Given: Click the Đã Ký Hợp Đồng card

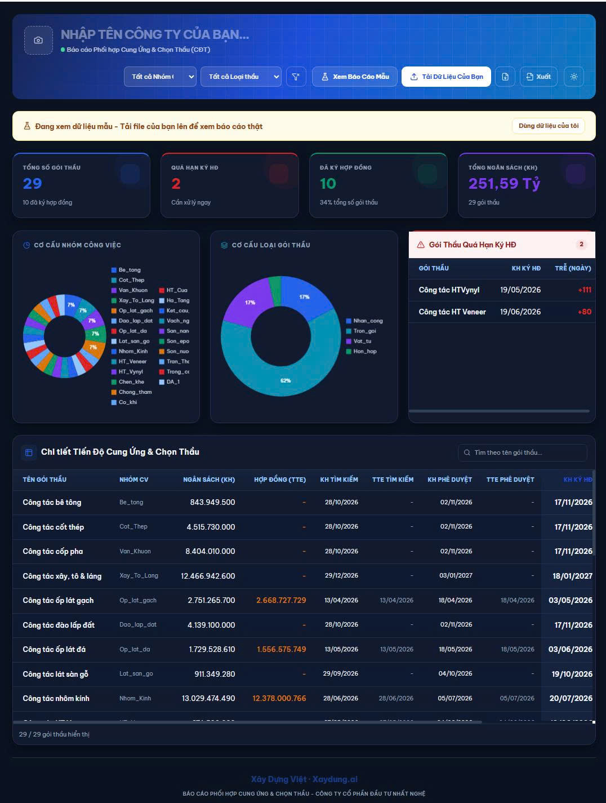Looking at the screenshot, I should (x=378, y=185).
